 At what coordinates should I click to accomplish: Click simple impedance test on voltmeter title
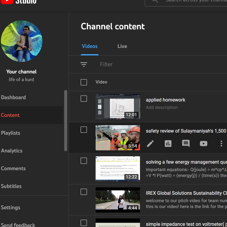coord(186,224)
